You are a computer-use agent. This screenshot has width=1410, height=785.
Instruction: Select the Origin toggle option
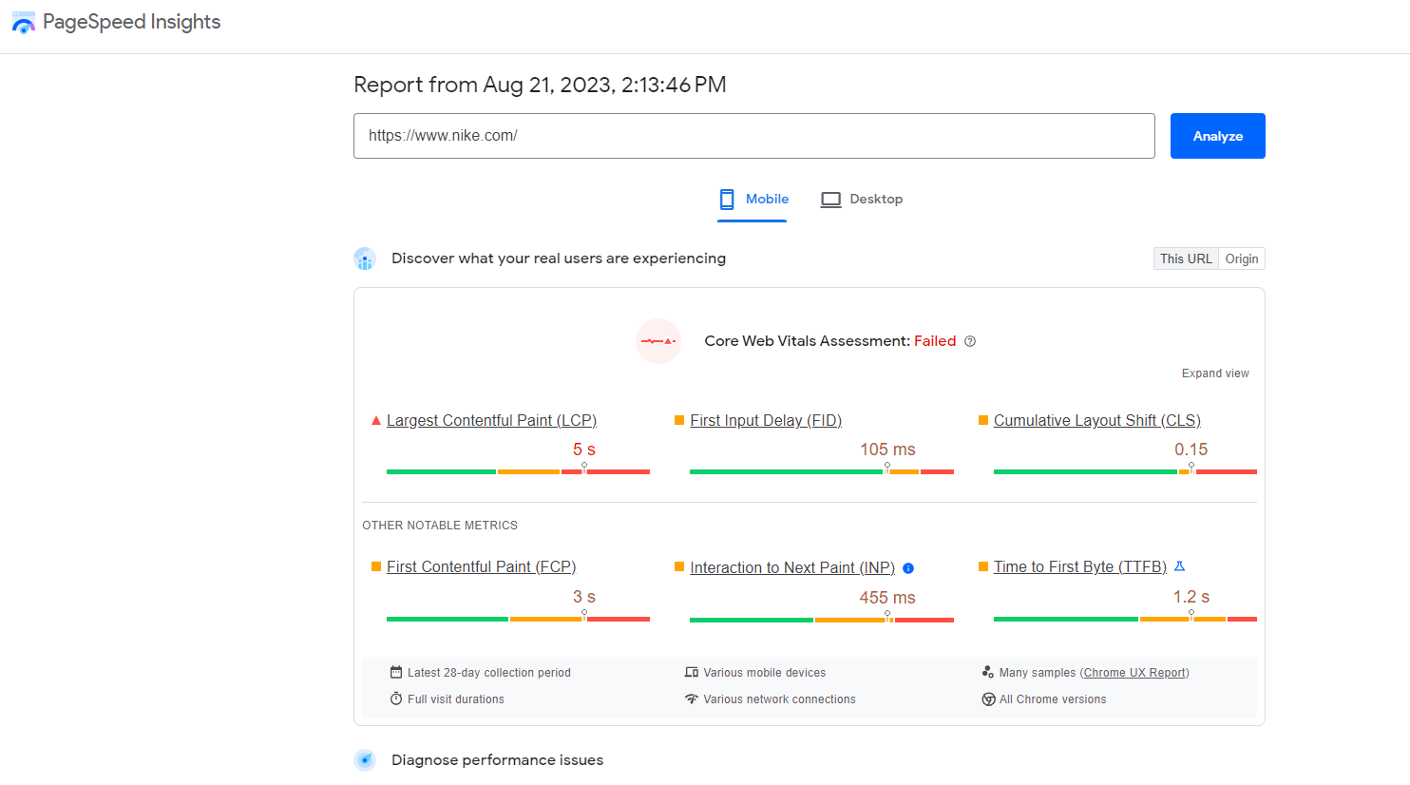pos(1241,258)
